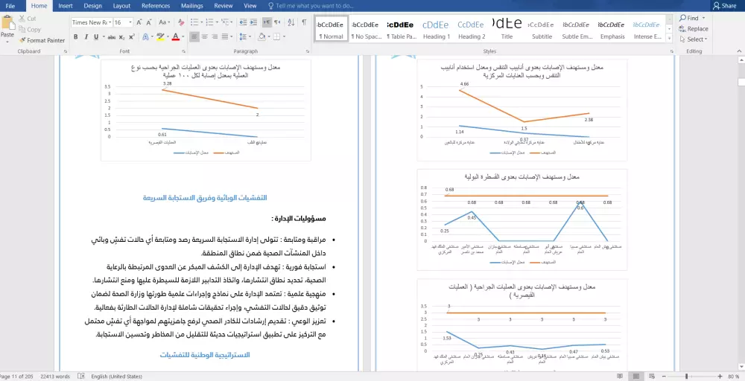This screenshot has width=745, height=381.
Task: Toggle Underline formatting
Action: [96, 37]
